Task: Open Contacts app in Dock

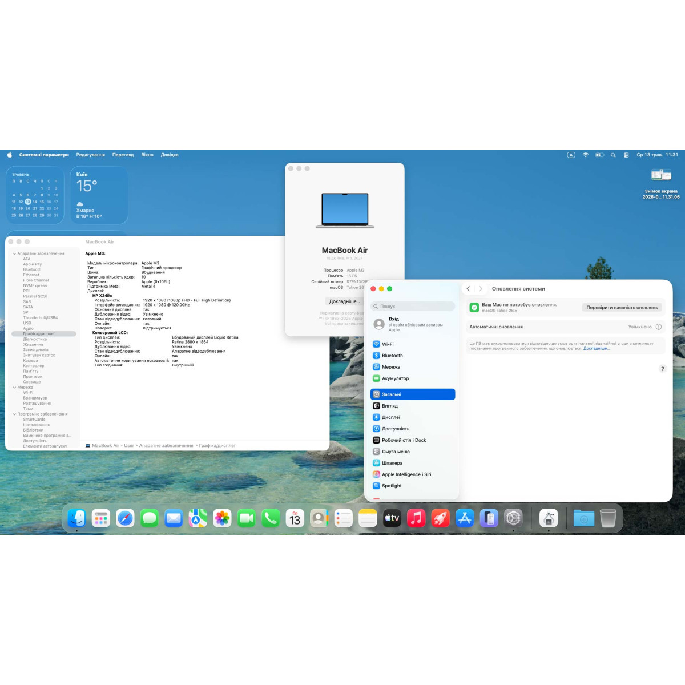Action: 319,518
